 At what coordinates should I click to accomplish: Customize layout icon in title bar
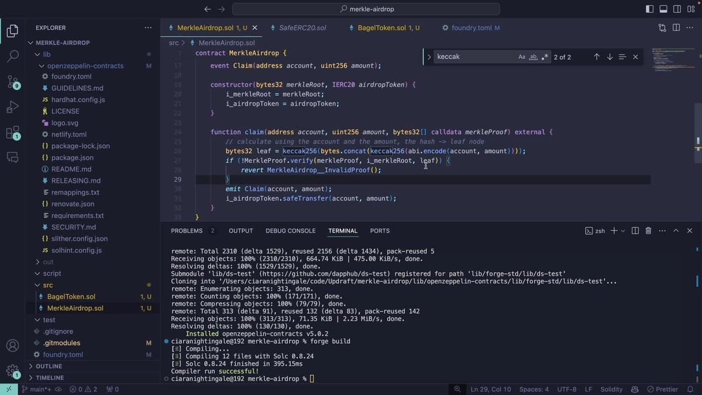[x=691, y=9]
